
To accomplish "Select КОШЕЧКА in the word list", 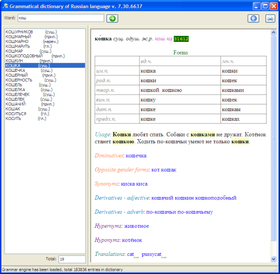I will 15,70.
